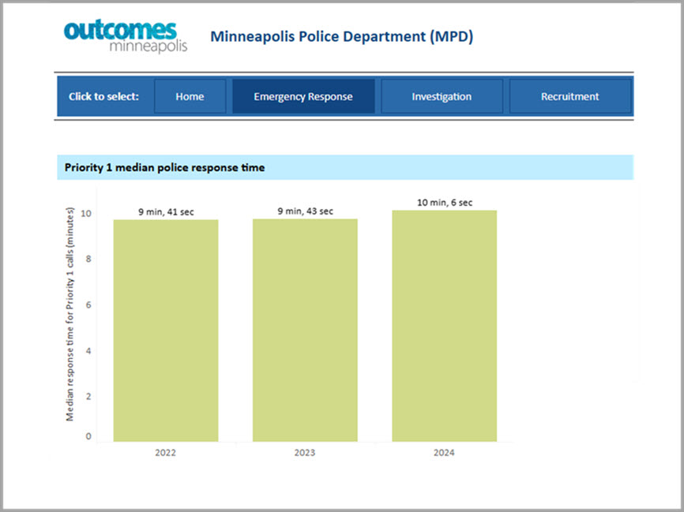
Task: Click the Outcomes Minneapolis logo
Action: pos(126,36)
